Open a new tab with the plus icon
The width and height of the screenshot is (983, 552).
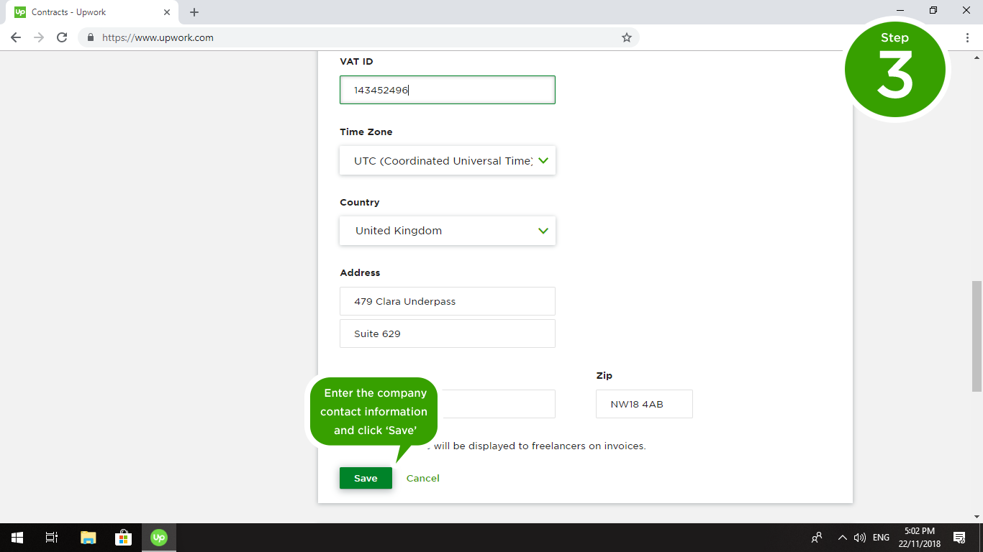[x=194, y=12]
